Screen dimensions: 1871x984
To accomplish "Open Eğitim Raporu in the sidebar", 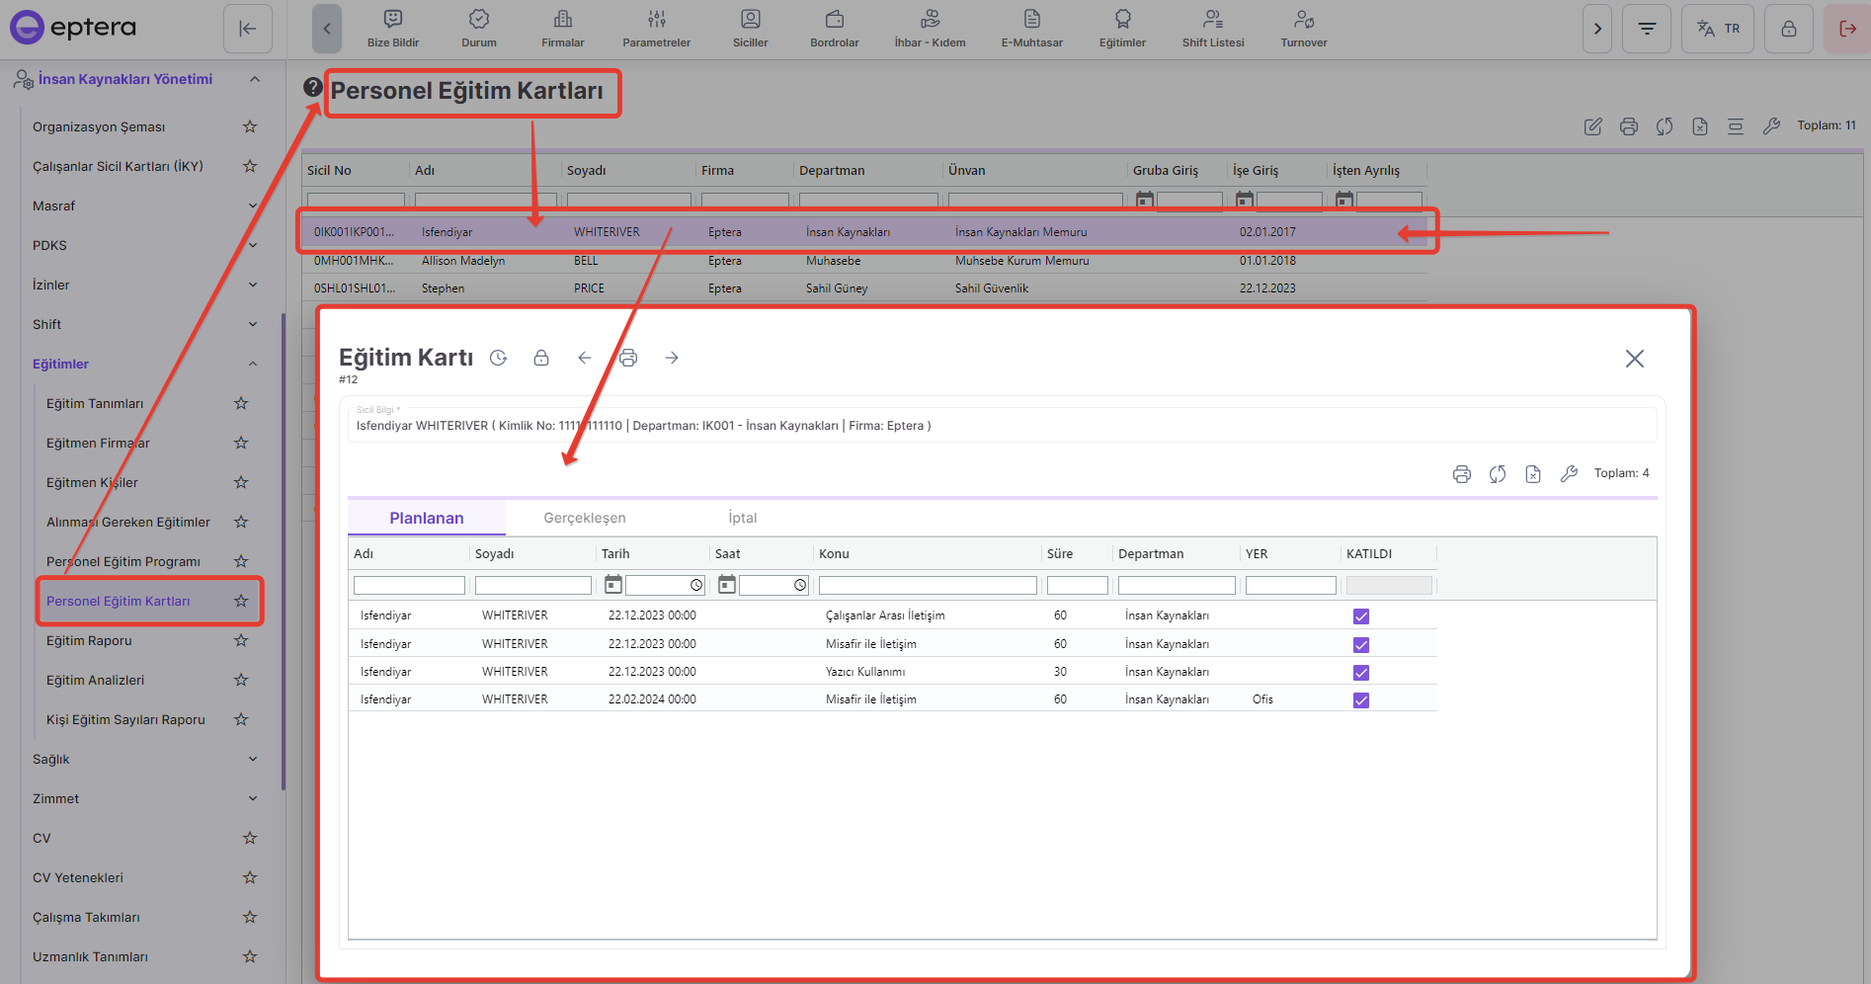I will pos(89,640).
